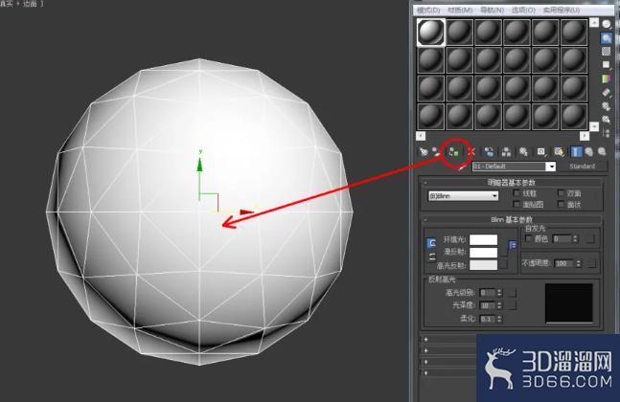Adjust the 自发光 value spinner arrows
This screenshot has width=620, height=402.
point(575,239)
